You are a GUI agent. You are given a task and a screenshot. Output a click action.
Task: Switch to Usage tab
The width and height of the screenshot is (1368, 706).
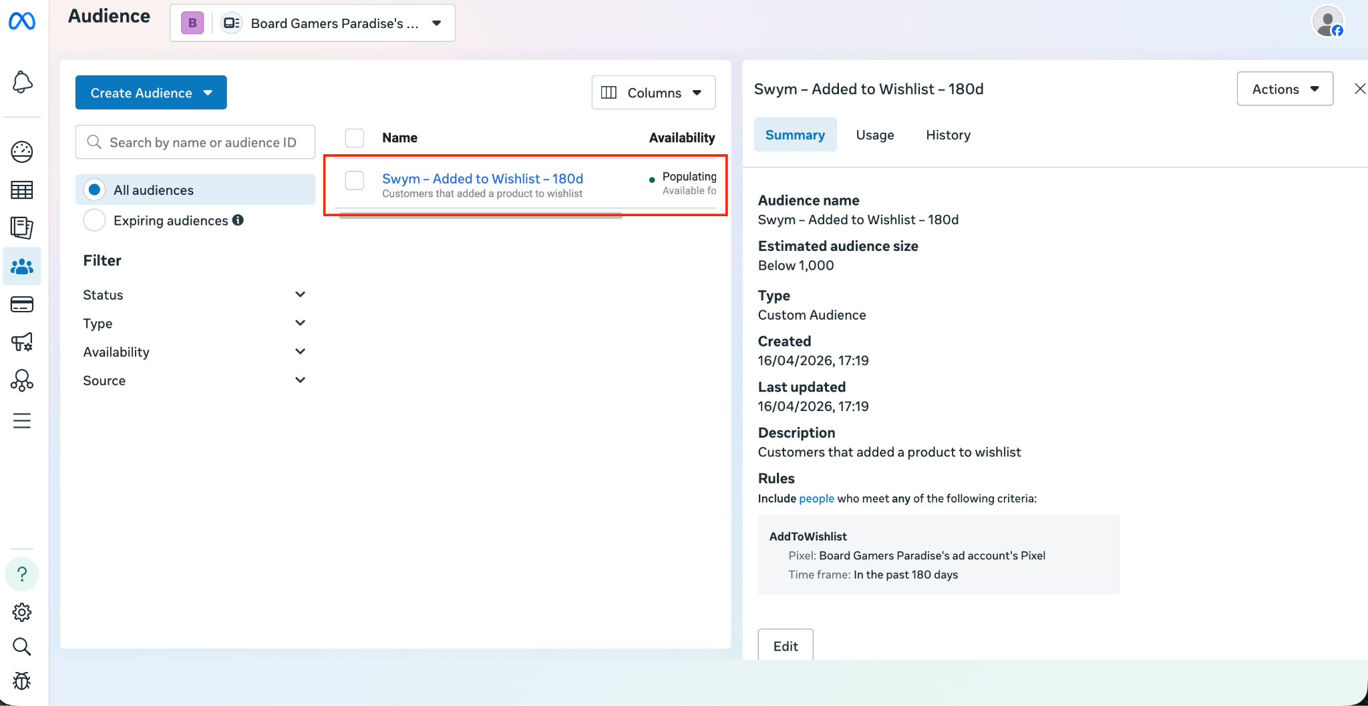click(x=875, y=135)
